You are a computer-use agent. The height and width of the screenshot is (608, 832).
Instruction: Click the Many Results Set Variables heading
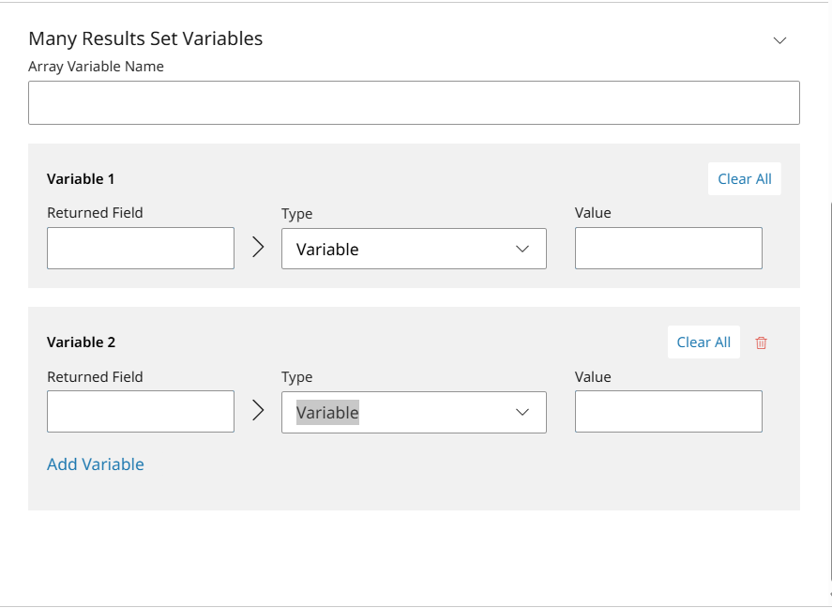click(145, 38)
